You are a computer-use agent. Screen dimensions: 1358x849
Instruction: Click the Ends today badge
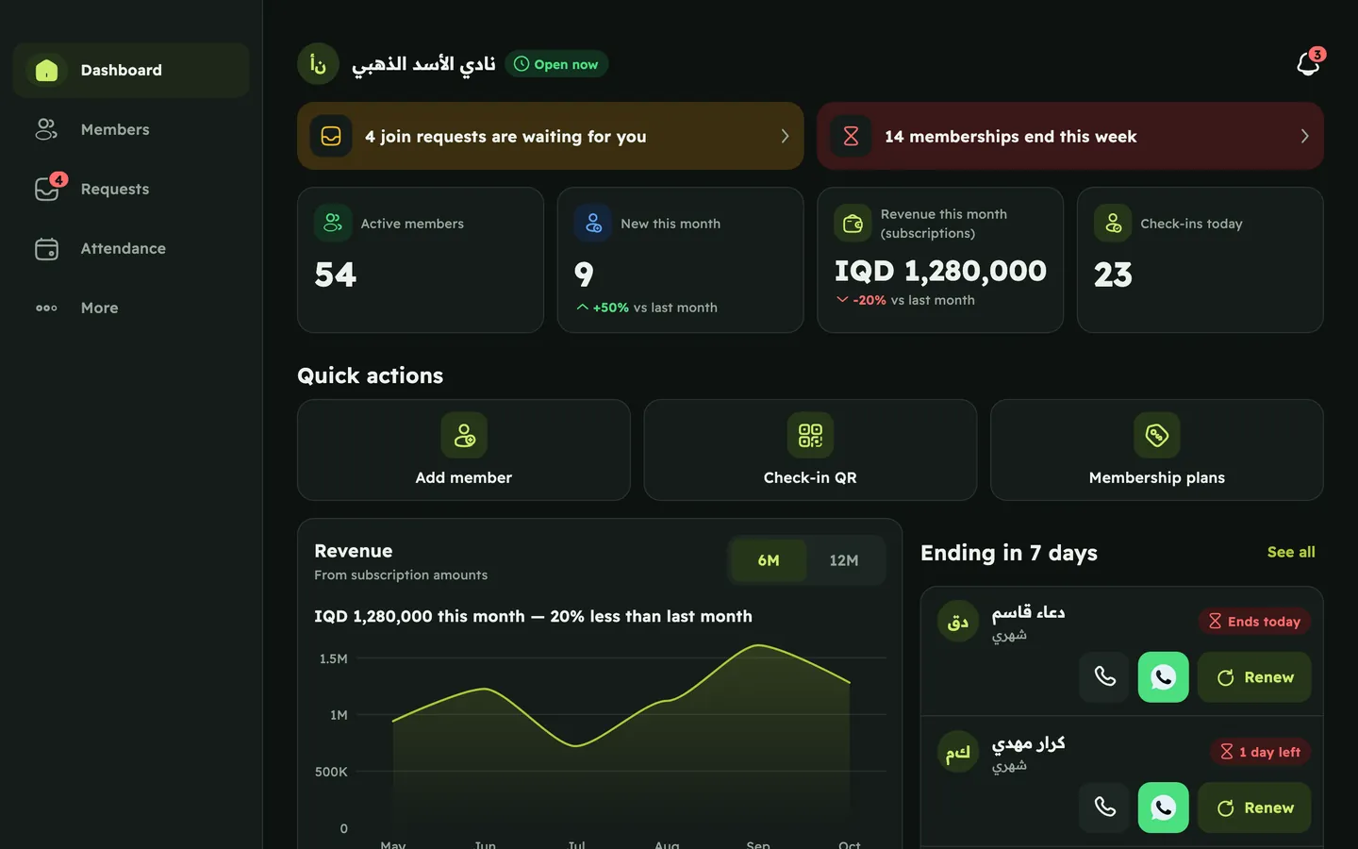1254,621
